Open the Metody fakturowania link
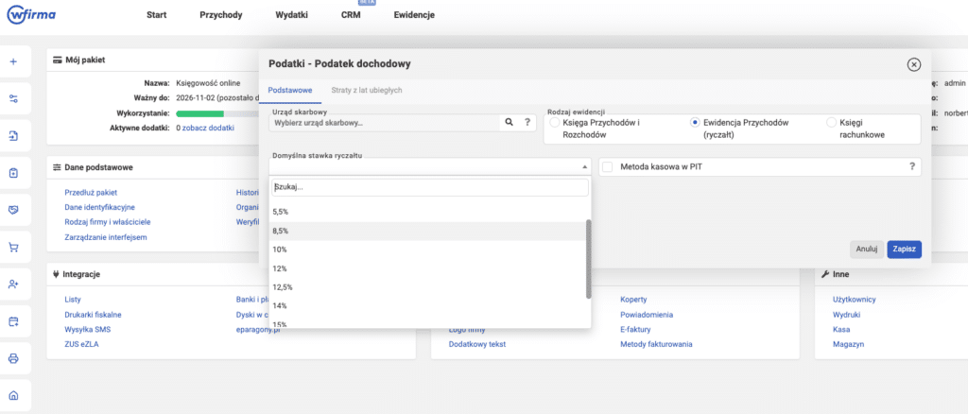The width and height of the screenshot is (968, 414). click(x=656, y=344)
